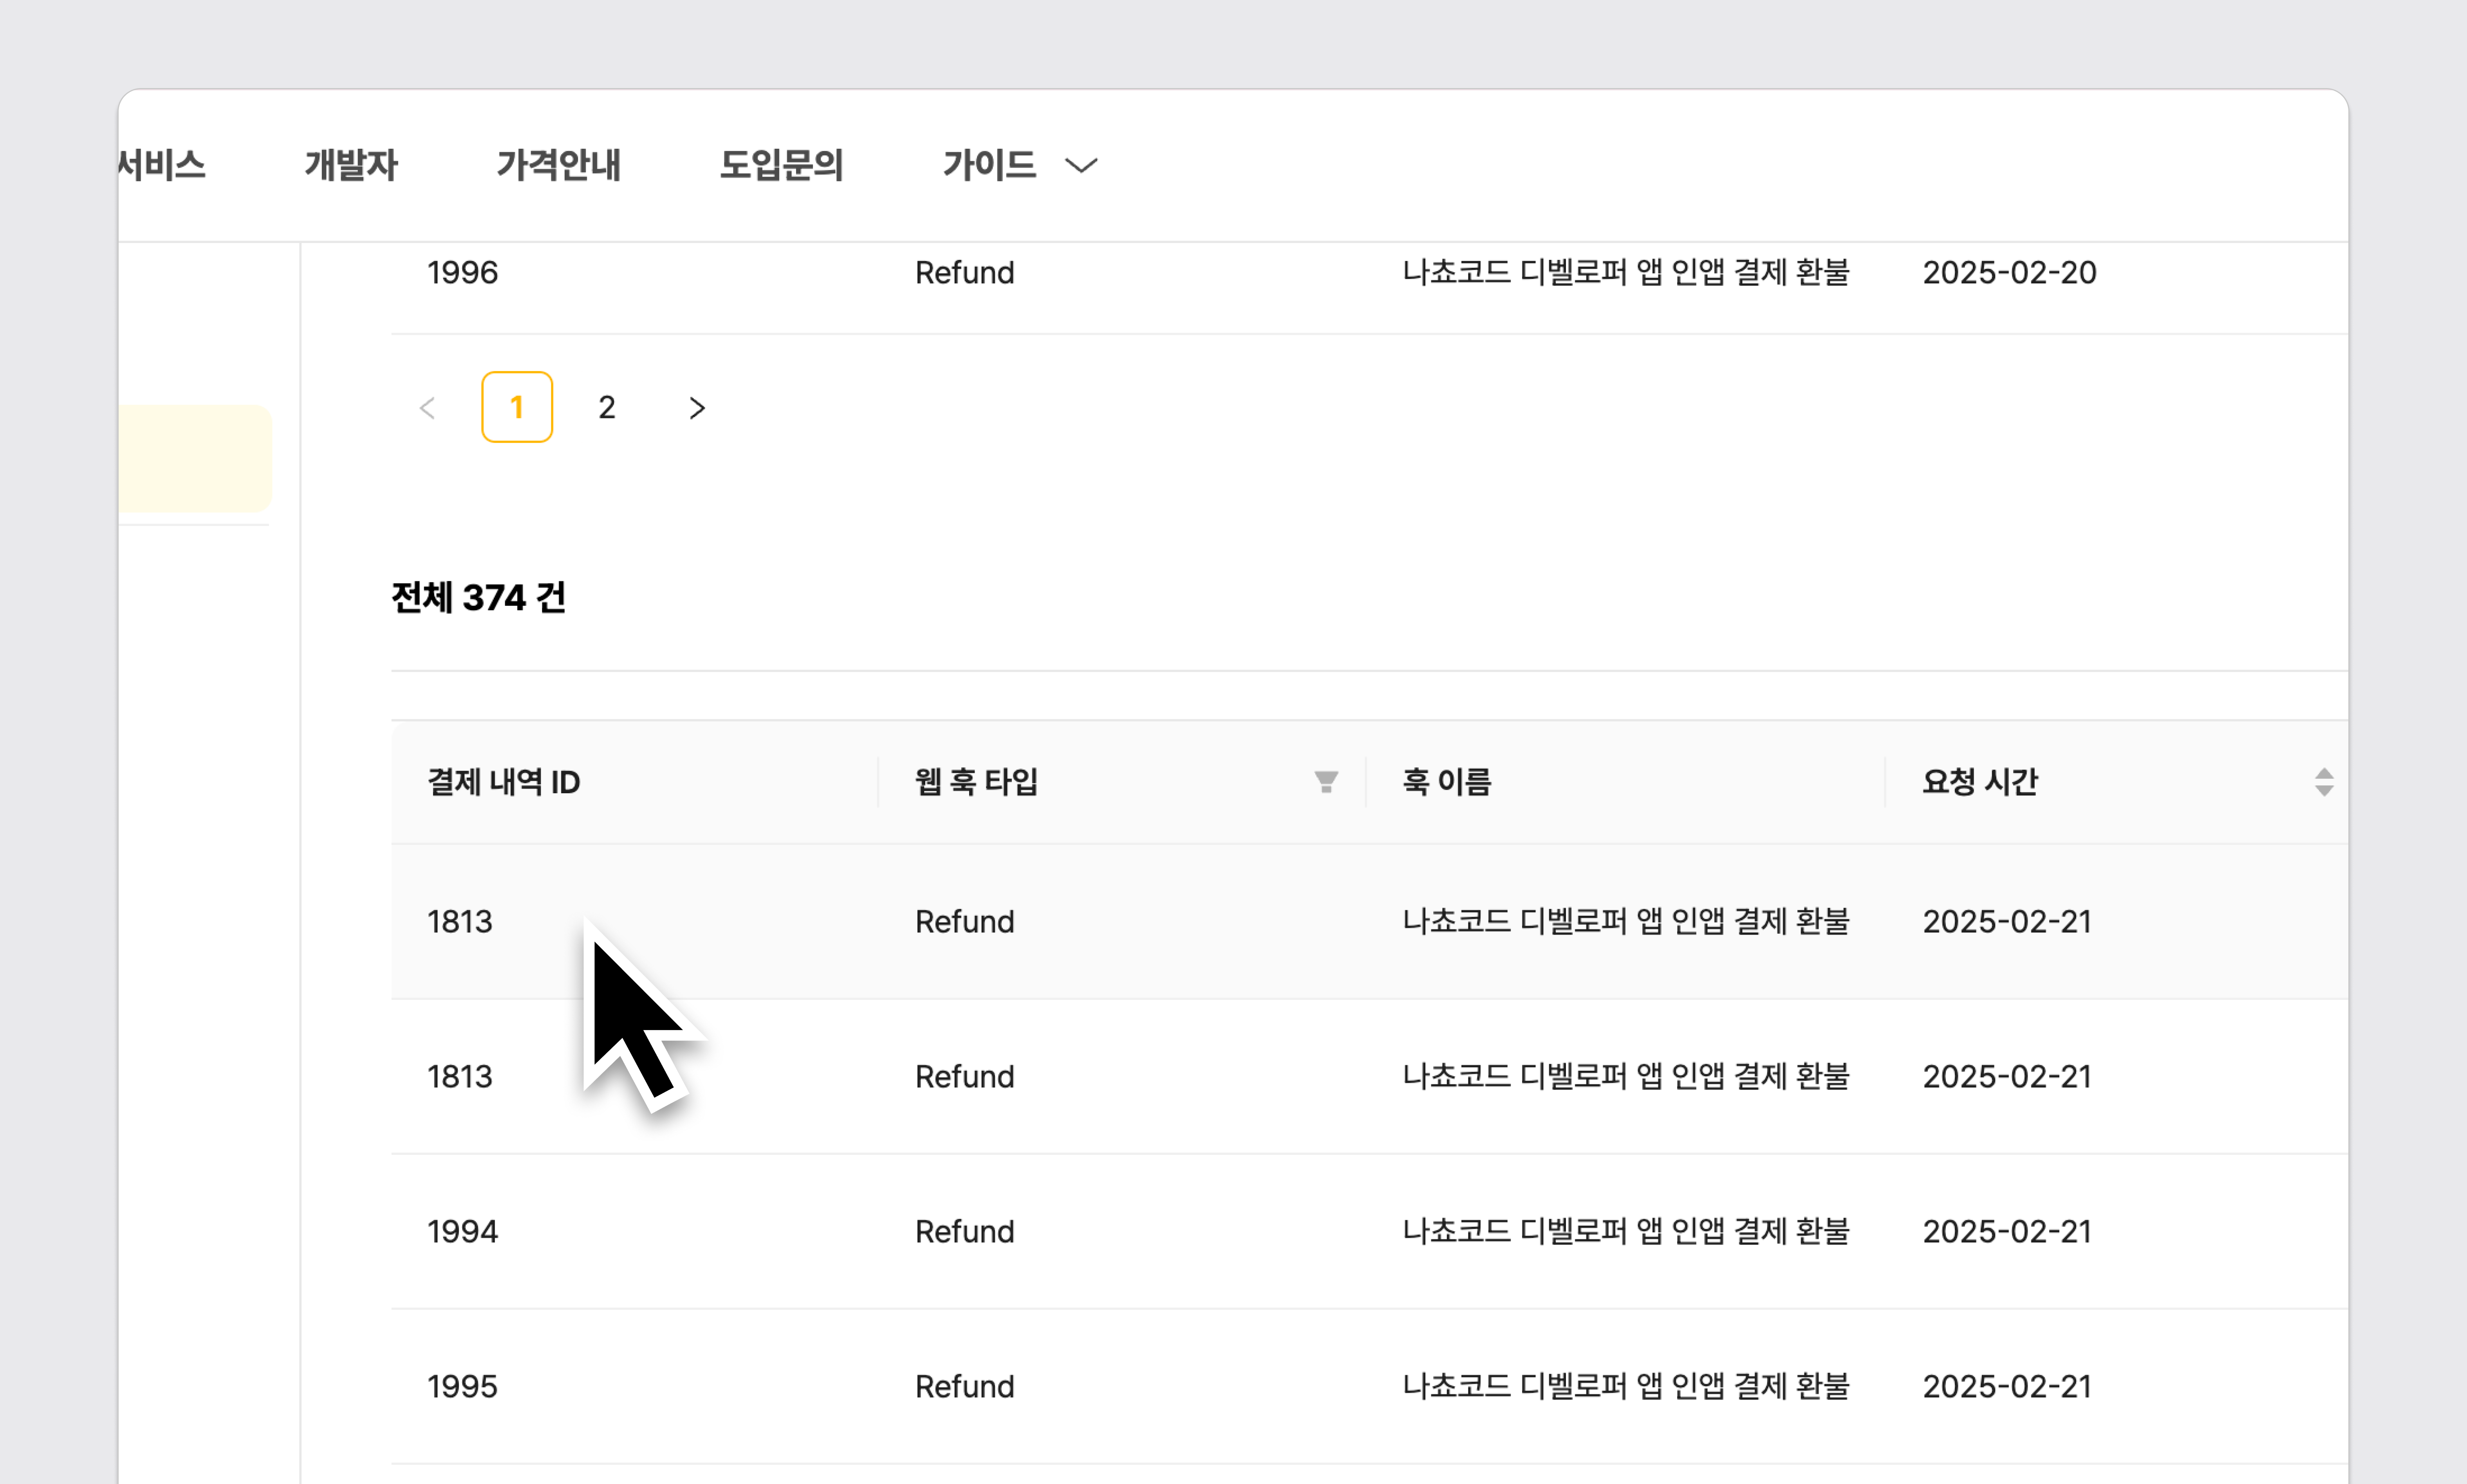
Task: Click the 웹 훅 타입 column header
Action: coord(976,782)
